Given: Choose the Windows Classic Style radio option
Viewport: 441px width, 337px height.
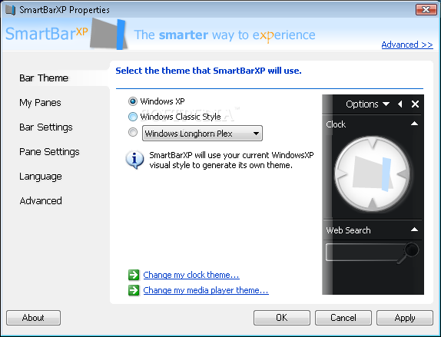Looking at the screenshot, I should coord(133,117).
